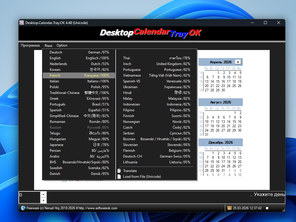Click the number input field showing 0
The width and height of the screenshot is (296, 222).
29,197
